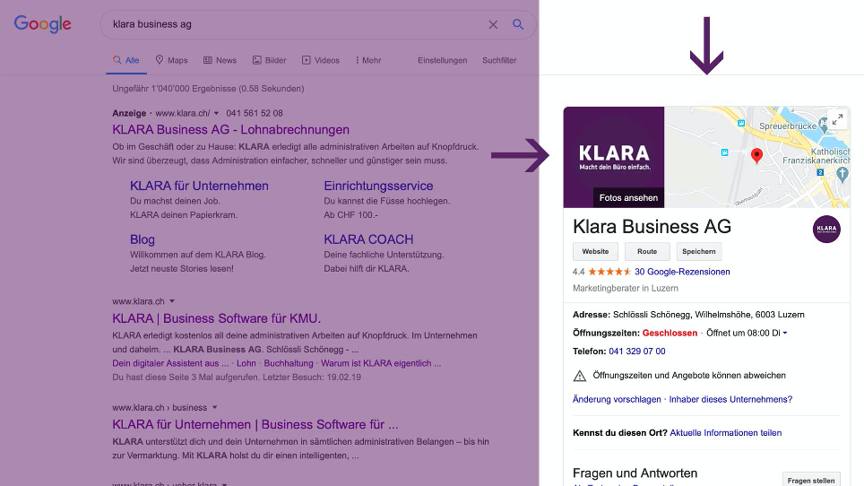Open the Buchhaltung sublink

point(289,363)
